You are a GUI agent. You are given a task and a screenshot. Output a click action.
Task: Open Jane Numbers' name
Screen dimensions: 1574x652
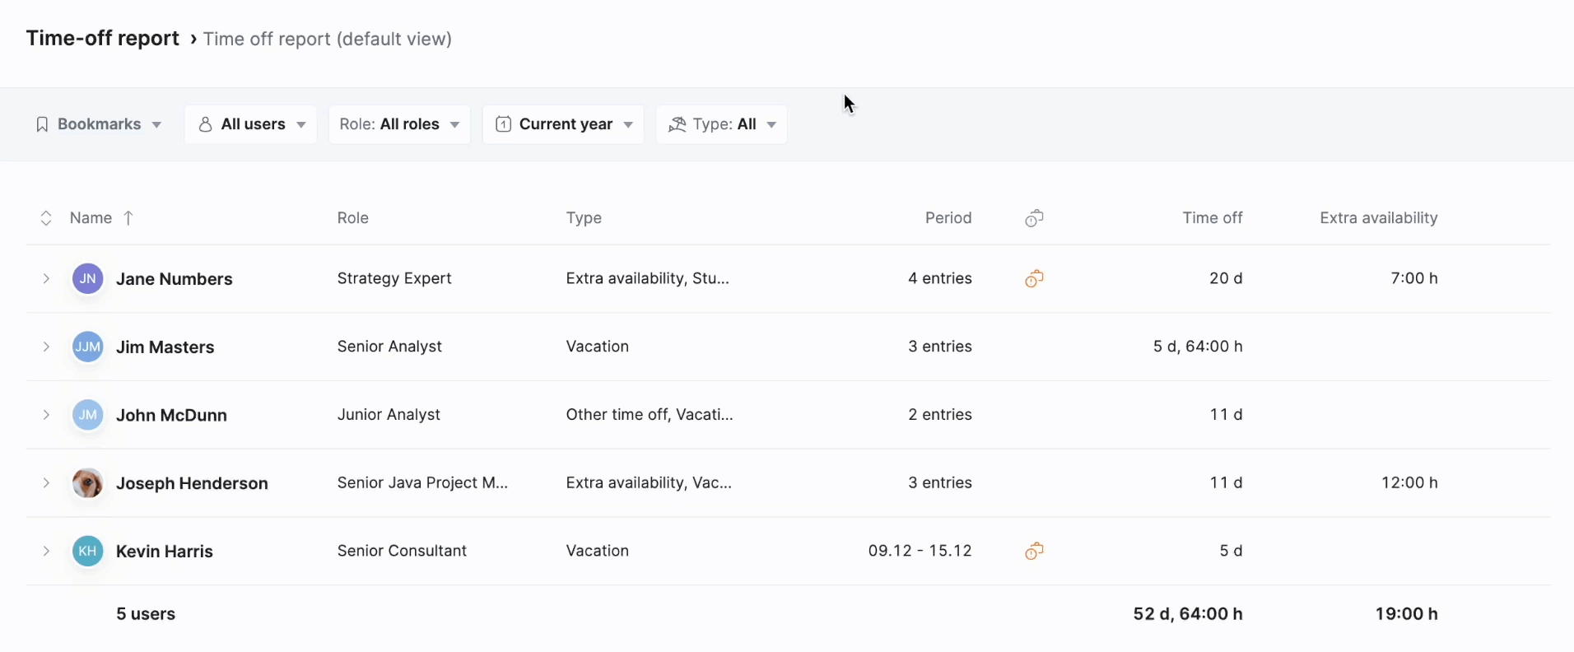(x=175, y=279)
